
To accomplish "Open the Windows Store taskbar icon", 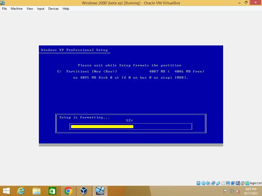I will pyautogui.click(x=52, y=191).
